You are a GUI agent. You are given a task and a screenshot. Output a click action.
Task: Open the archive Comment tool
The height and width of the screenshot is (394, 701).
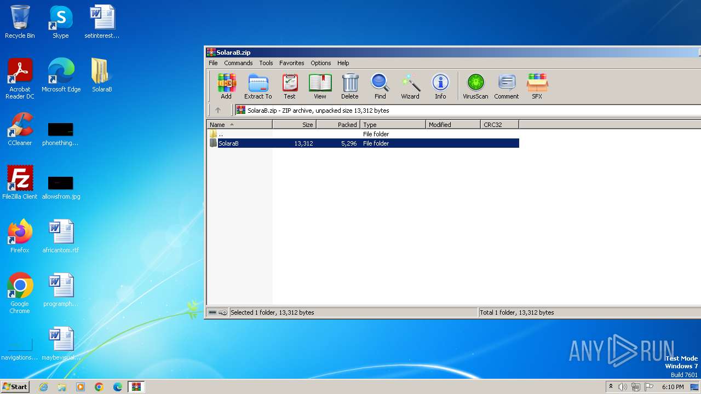tap(506, 86)
